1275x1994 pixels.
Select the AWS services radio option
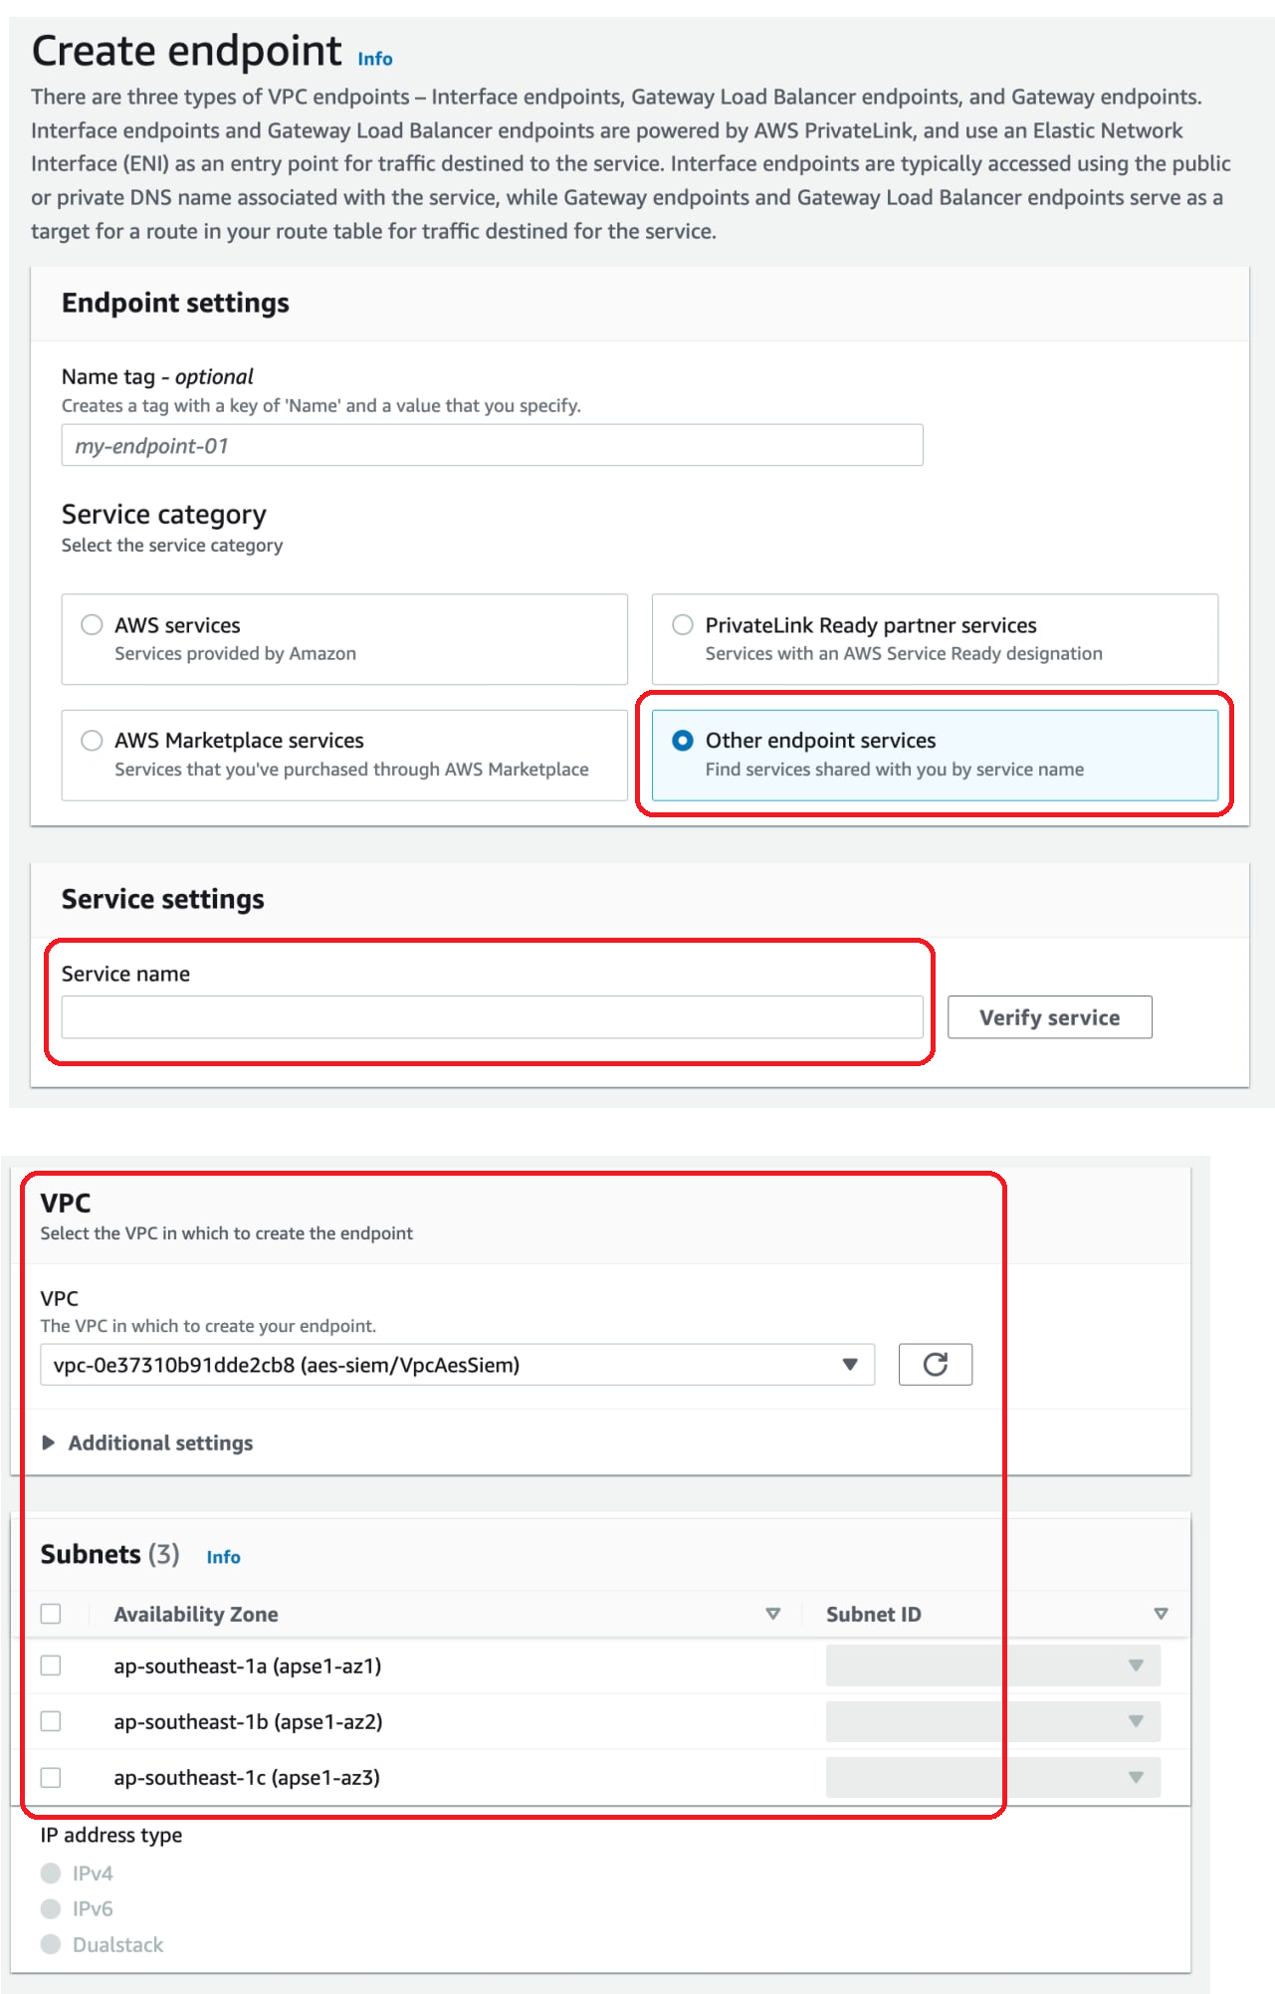click(93, 625)
